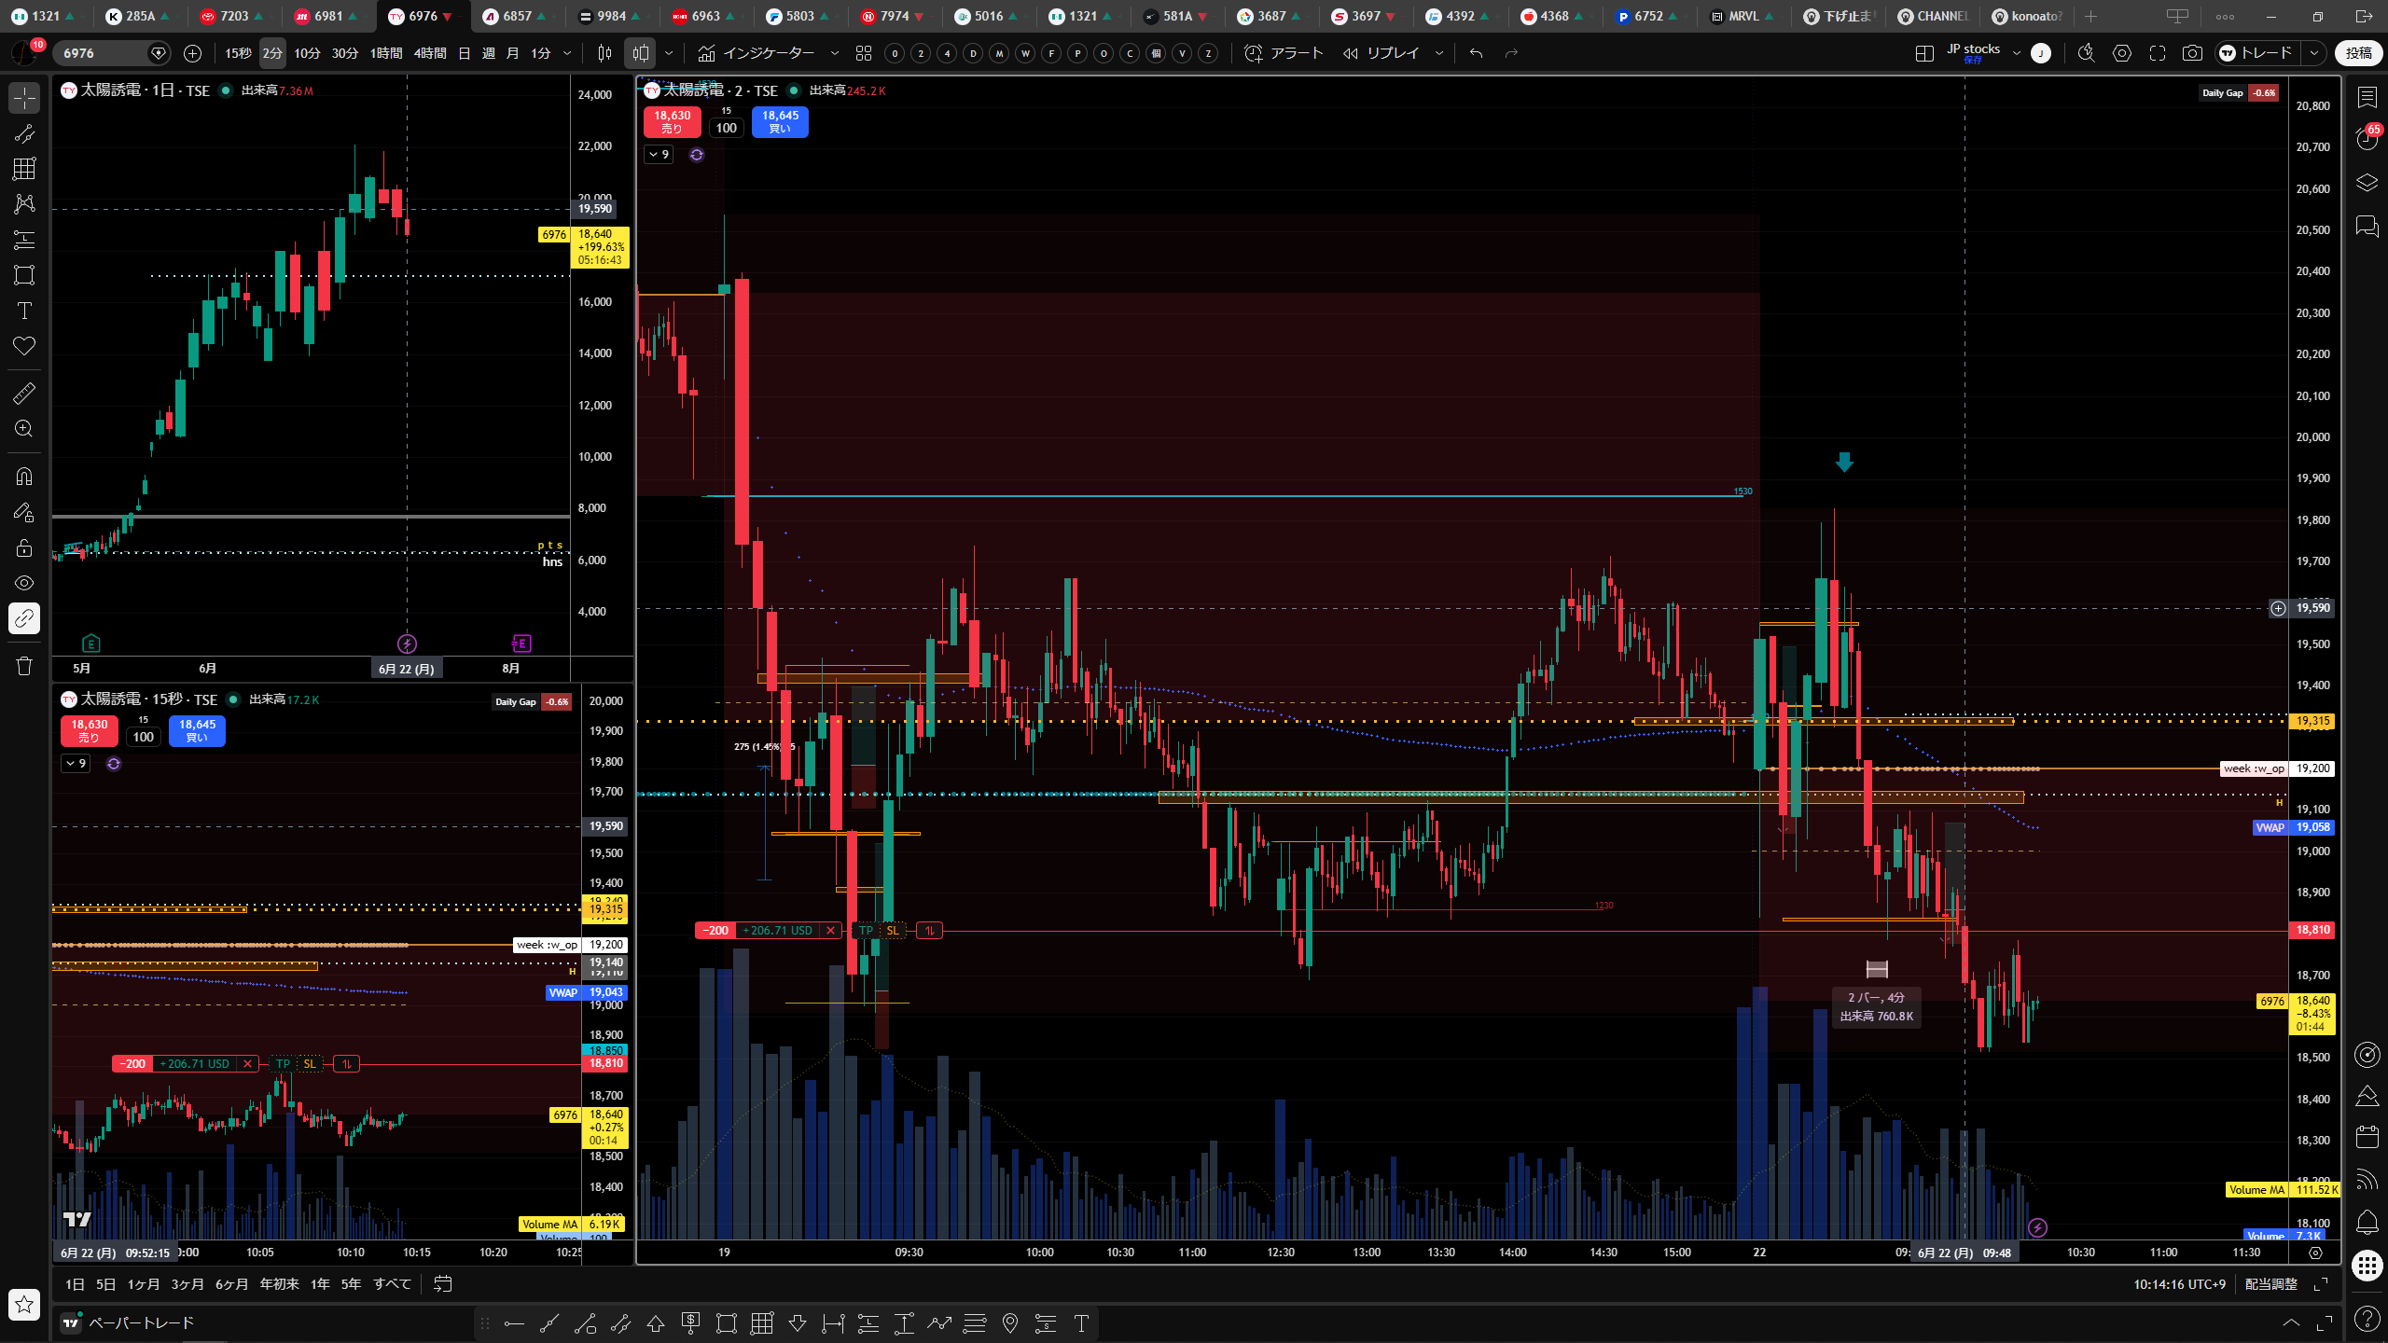Open the calendar panel in right sidebar
The height and width of the screenshot is (1343, 2388).
tap(2367, 1136)
